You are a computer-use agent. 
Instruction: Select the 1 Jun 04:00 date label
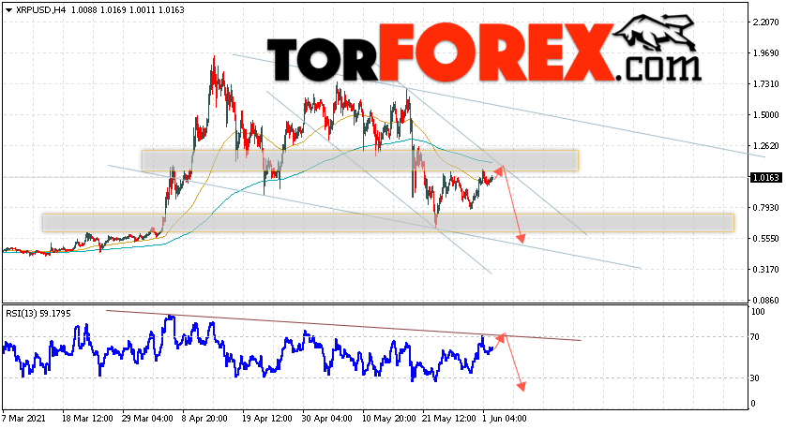pos(505,419)
